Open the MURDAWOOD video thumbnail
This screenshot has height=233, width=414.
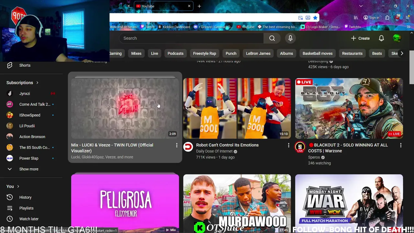pyautogui.click(x=237, y=204)
